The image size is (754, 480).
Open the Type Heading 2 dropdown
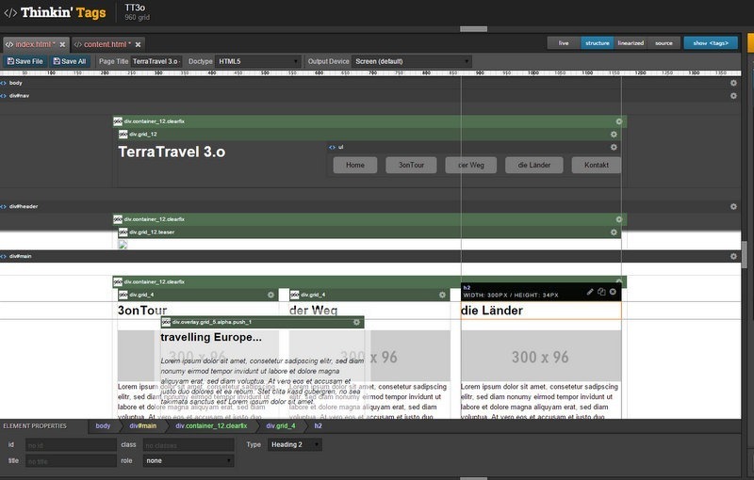[x=295, y=444]
